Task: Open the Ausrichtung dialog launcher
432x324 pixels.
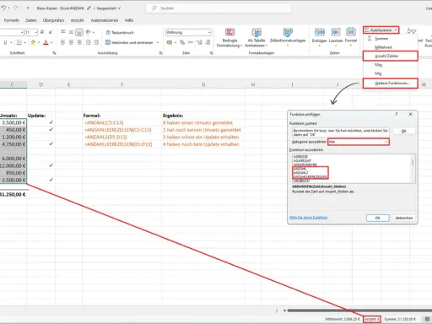Action: 161,53
